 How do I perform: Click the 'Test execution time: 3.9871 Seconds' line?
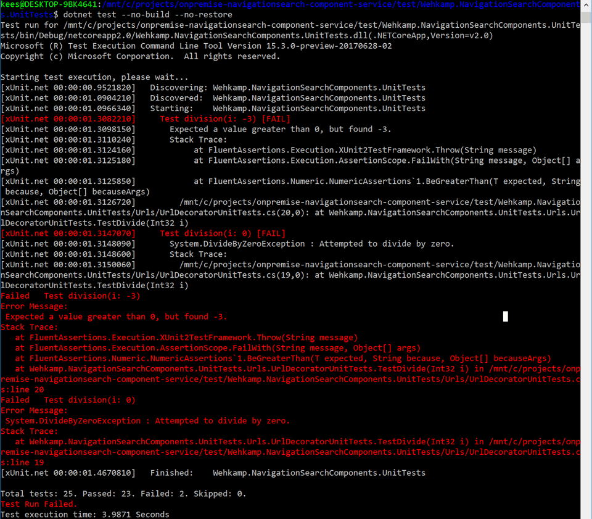point(84,514)
